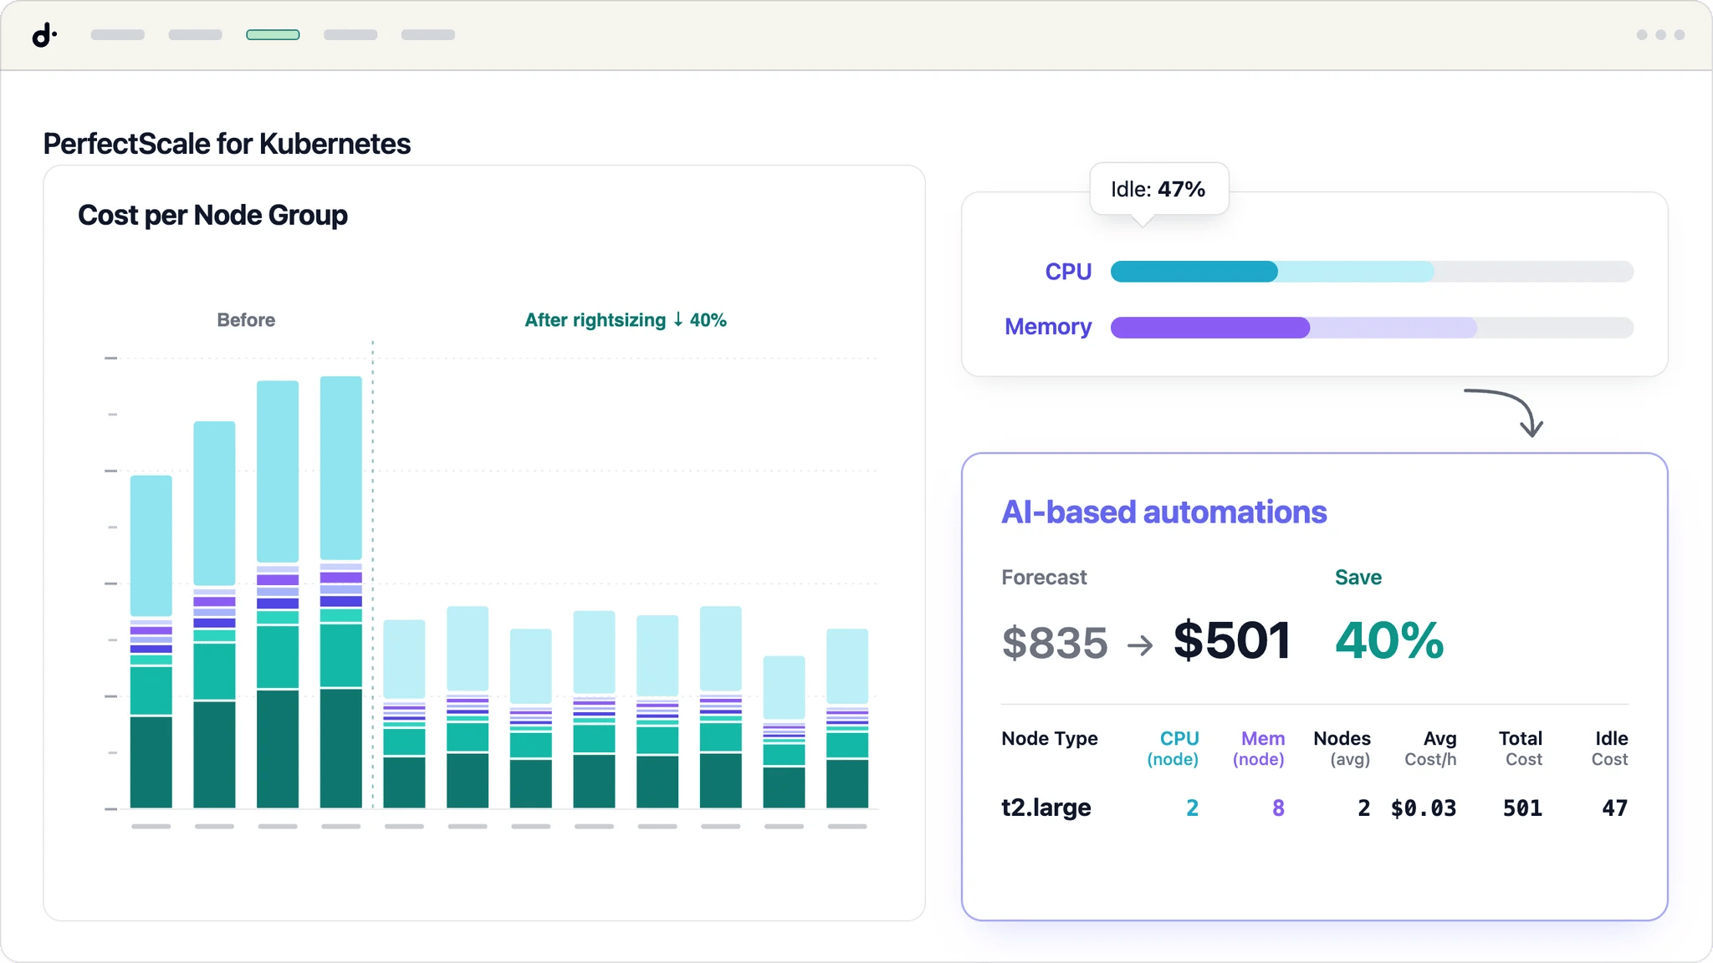Viewport: 1713px width, 963px height.
Task: Click the '$501' forecast value
Action: [x=1232, y=641]
